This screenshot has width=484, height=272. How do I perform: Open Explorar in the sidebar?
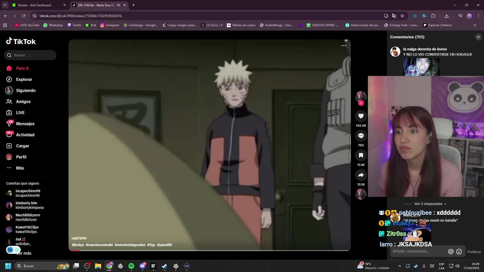24,79
